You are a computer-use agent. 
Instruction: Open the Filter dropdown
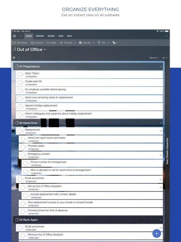point(103,43)
